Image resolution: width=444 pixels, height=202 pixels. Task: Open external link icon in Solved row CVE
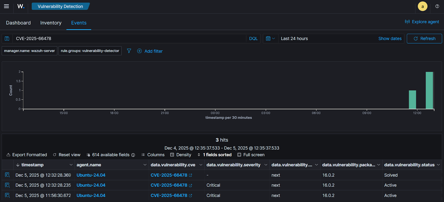click(191, 175)
